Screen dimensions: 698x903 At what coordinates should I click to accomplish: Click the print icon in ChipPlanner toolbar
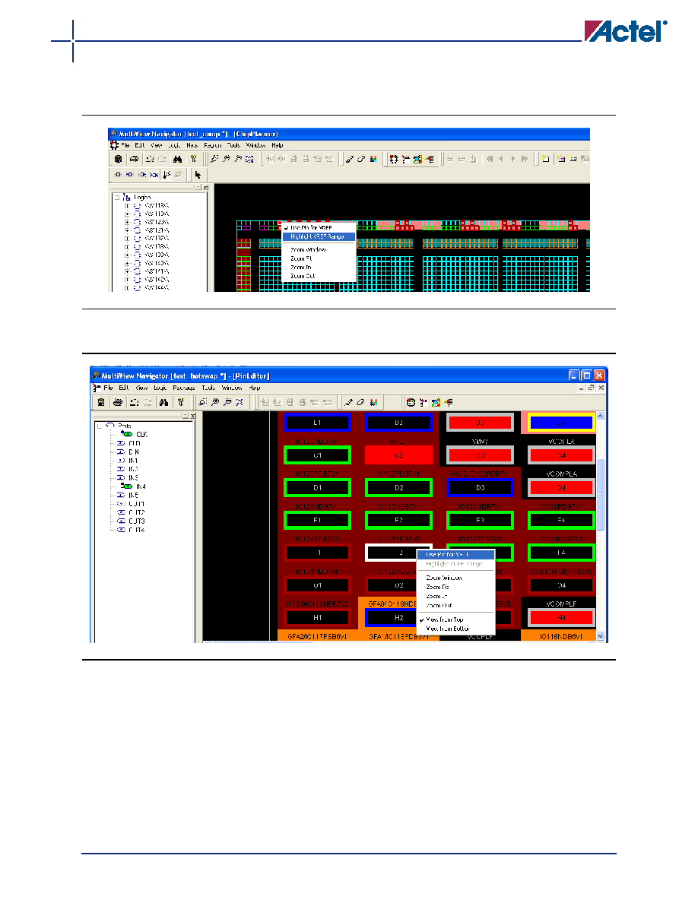(134, 159)
